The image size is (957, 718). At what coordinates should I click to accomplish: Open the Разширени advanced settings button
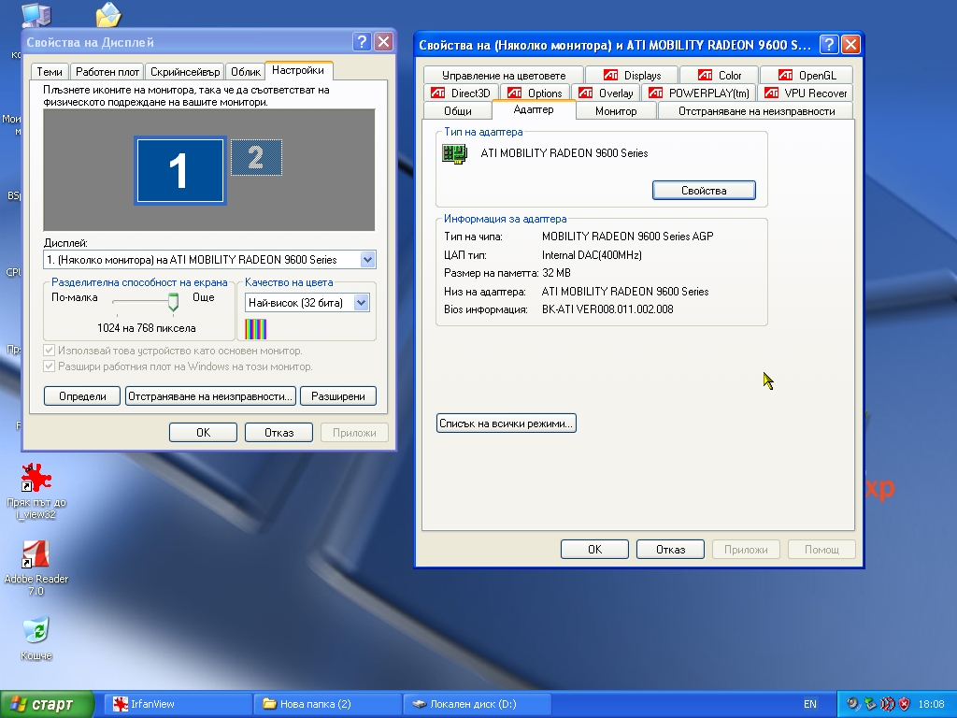(338, 396)
